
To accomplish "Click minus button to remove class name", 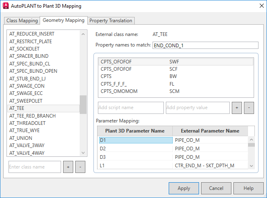I will 80,167.
